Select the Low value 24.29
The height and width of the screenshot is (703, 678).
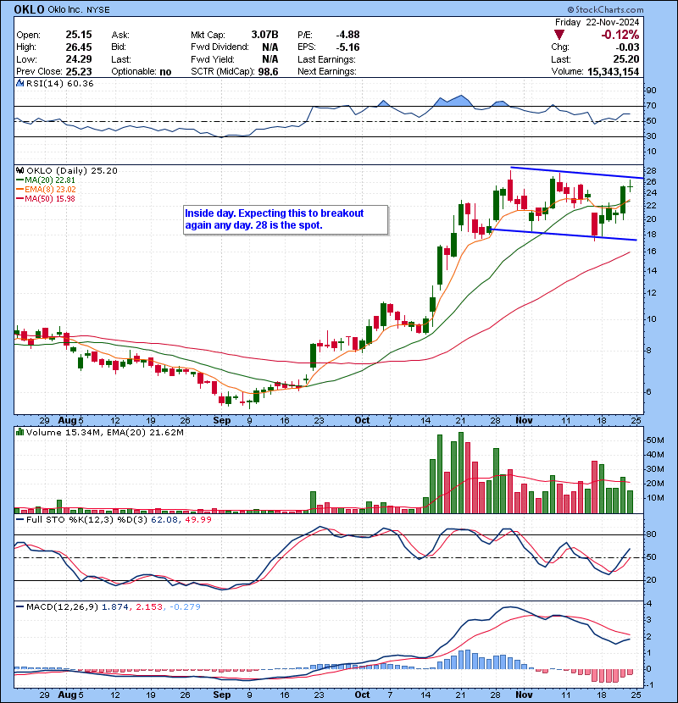point(79,59)
